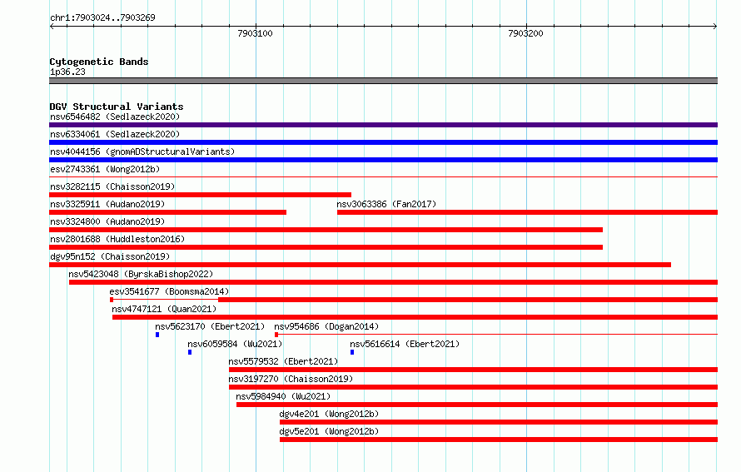
Task: Click the blue nsv6334061 variant bar
Action: tap(383, 142)
